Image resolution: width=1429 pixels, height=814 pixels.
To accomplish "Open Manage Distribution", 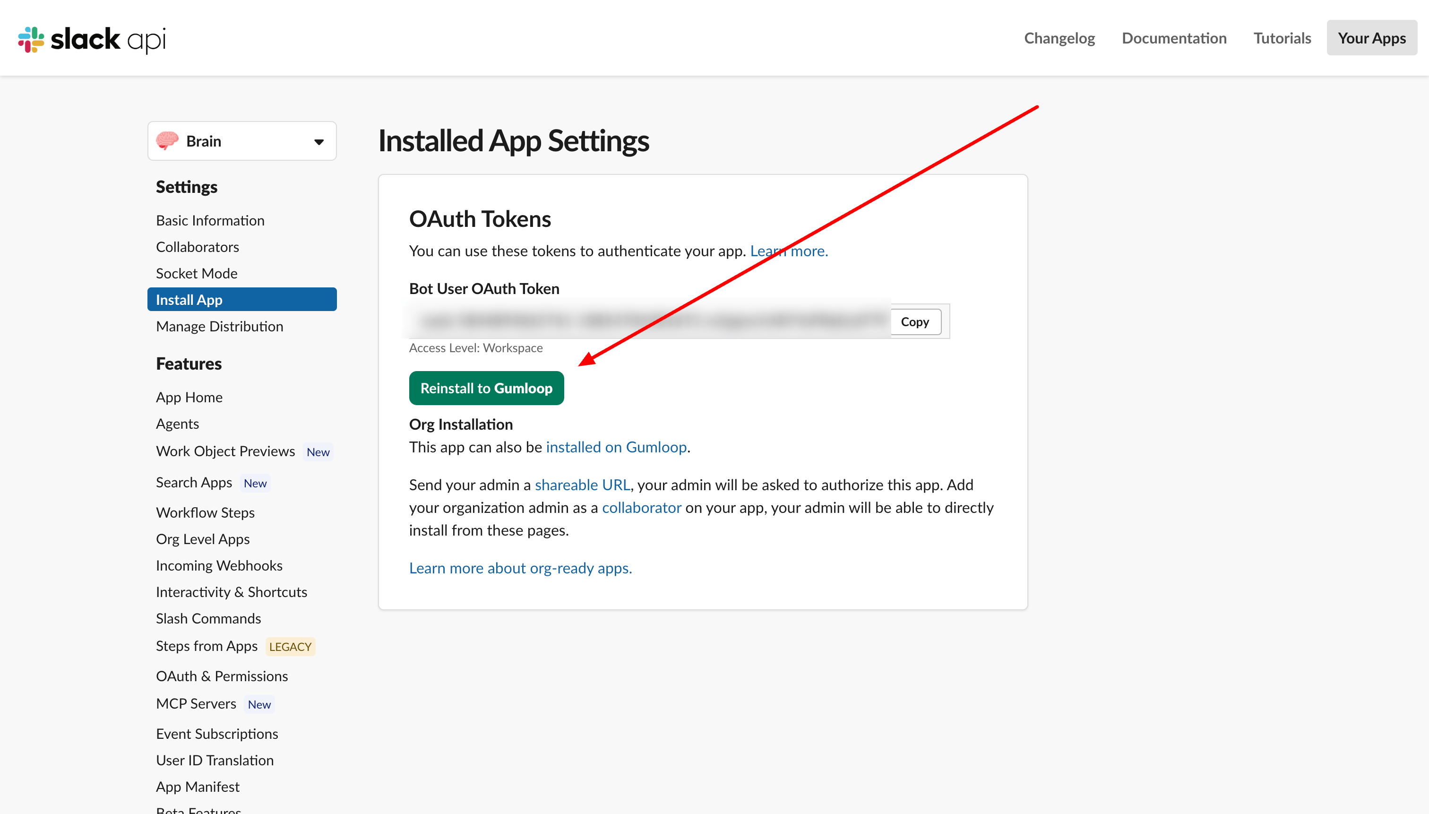I will pyautogui.click(x=220, y=326).
